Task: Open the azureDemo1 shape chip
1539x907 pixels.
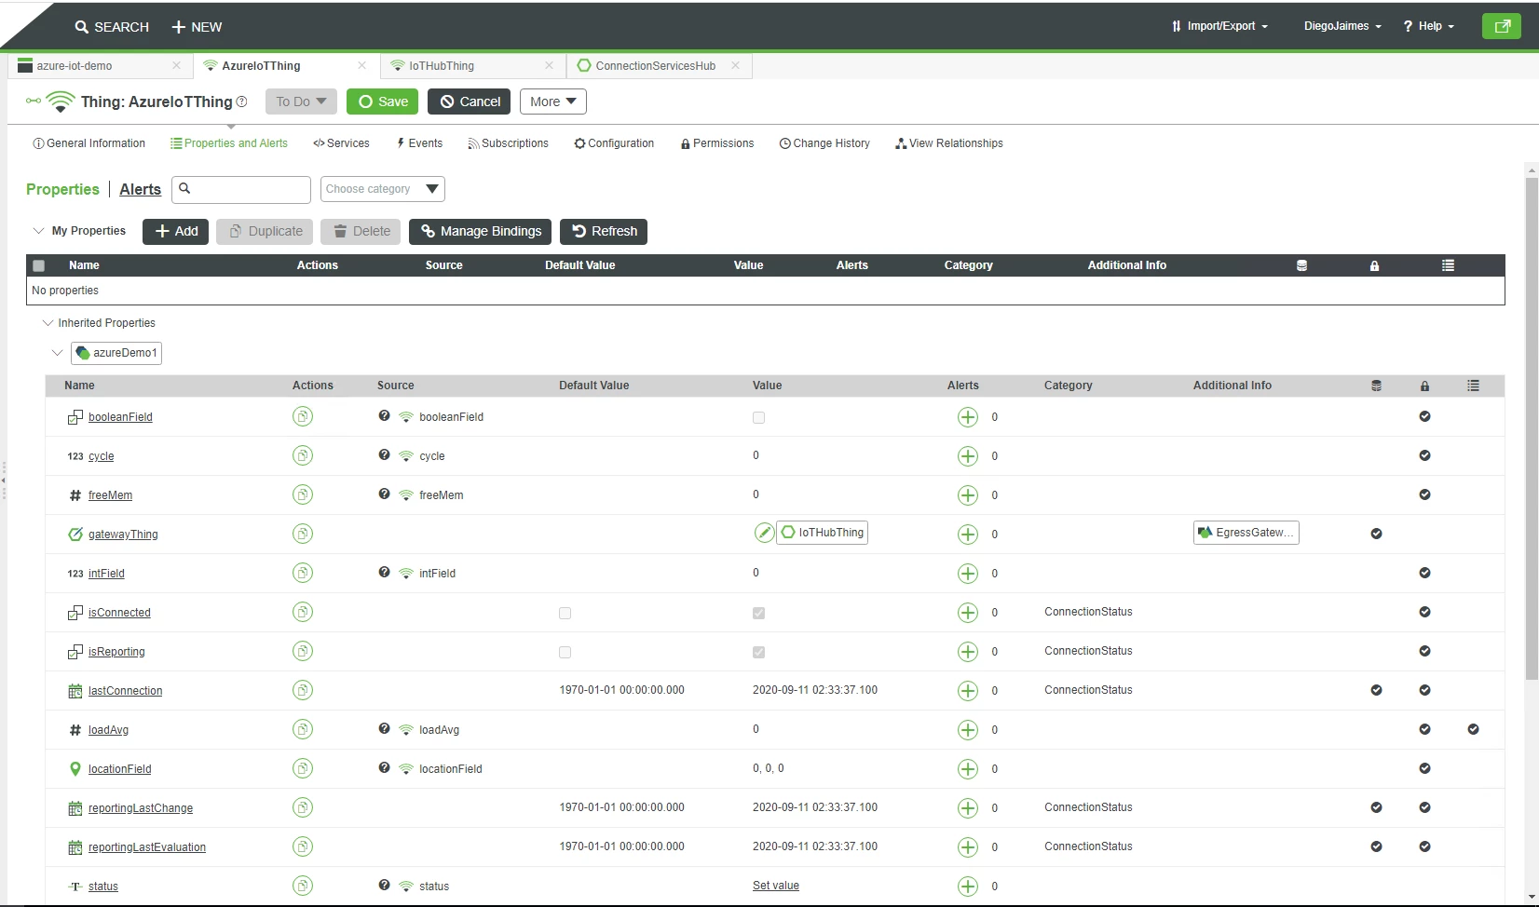Action: [116, 353]
